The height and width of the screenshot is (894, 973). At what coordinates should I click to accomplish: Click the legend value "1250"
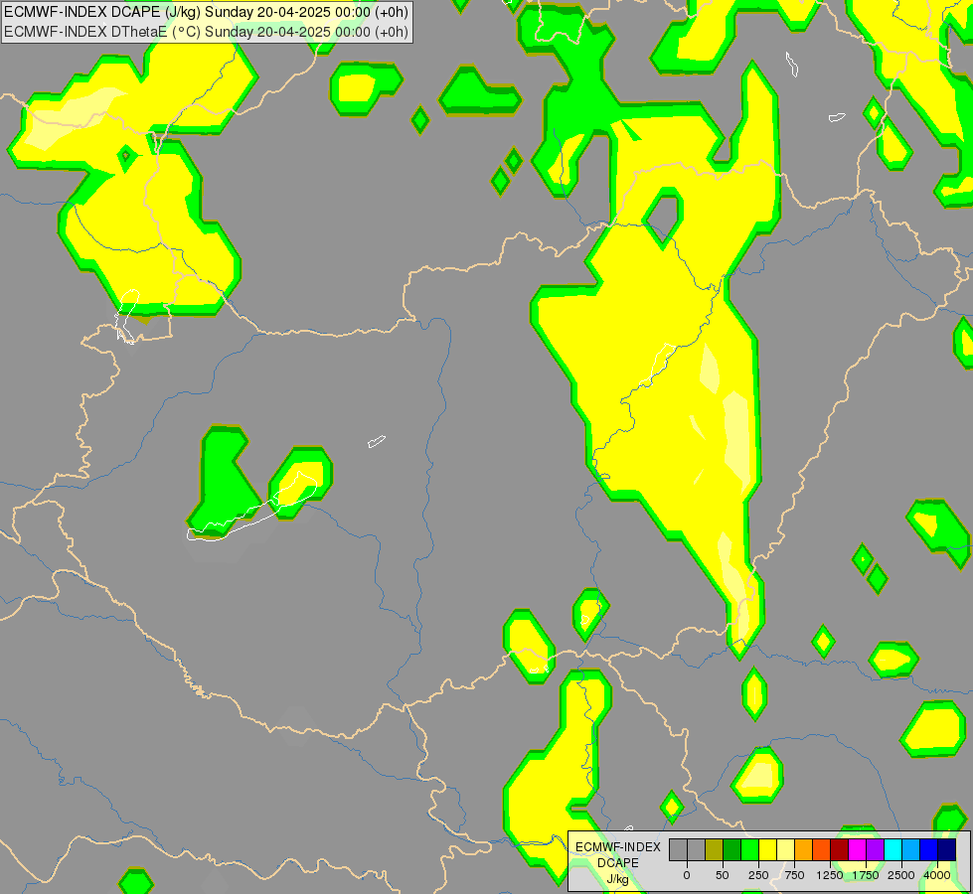(x=830, y=875)
